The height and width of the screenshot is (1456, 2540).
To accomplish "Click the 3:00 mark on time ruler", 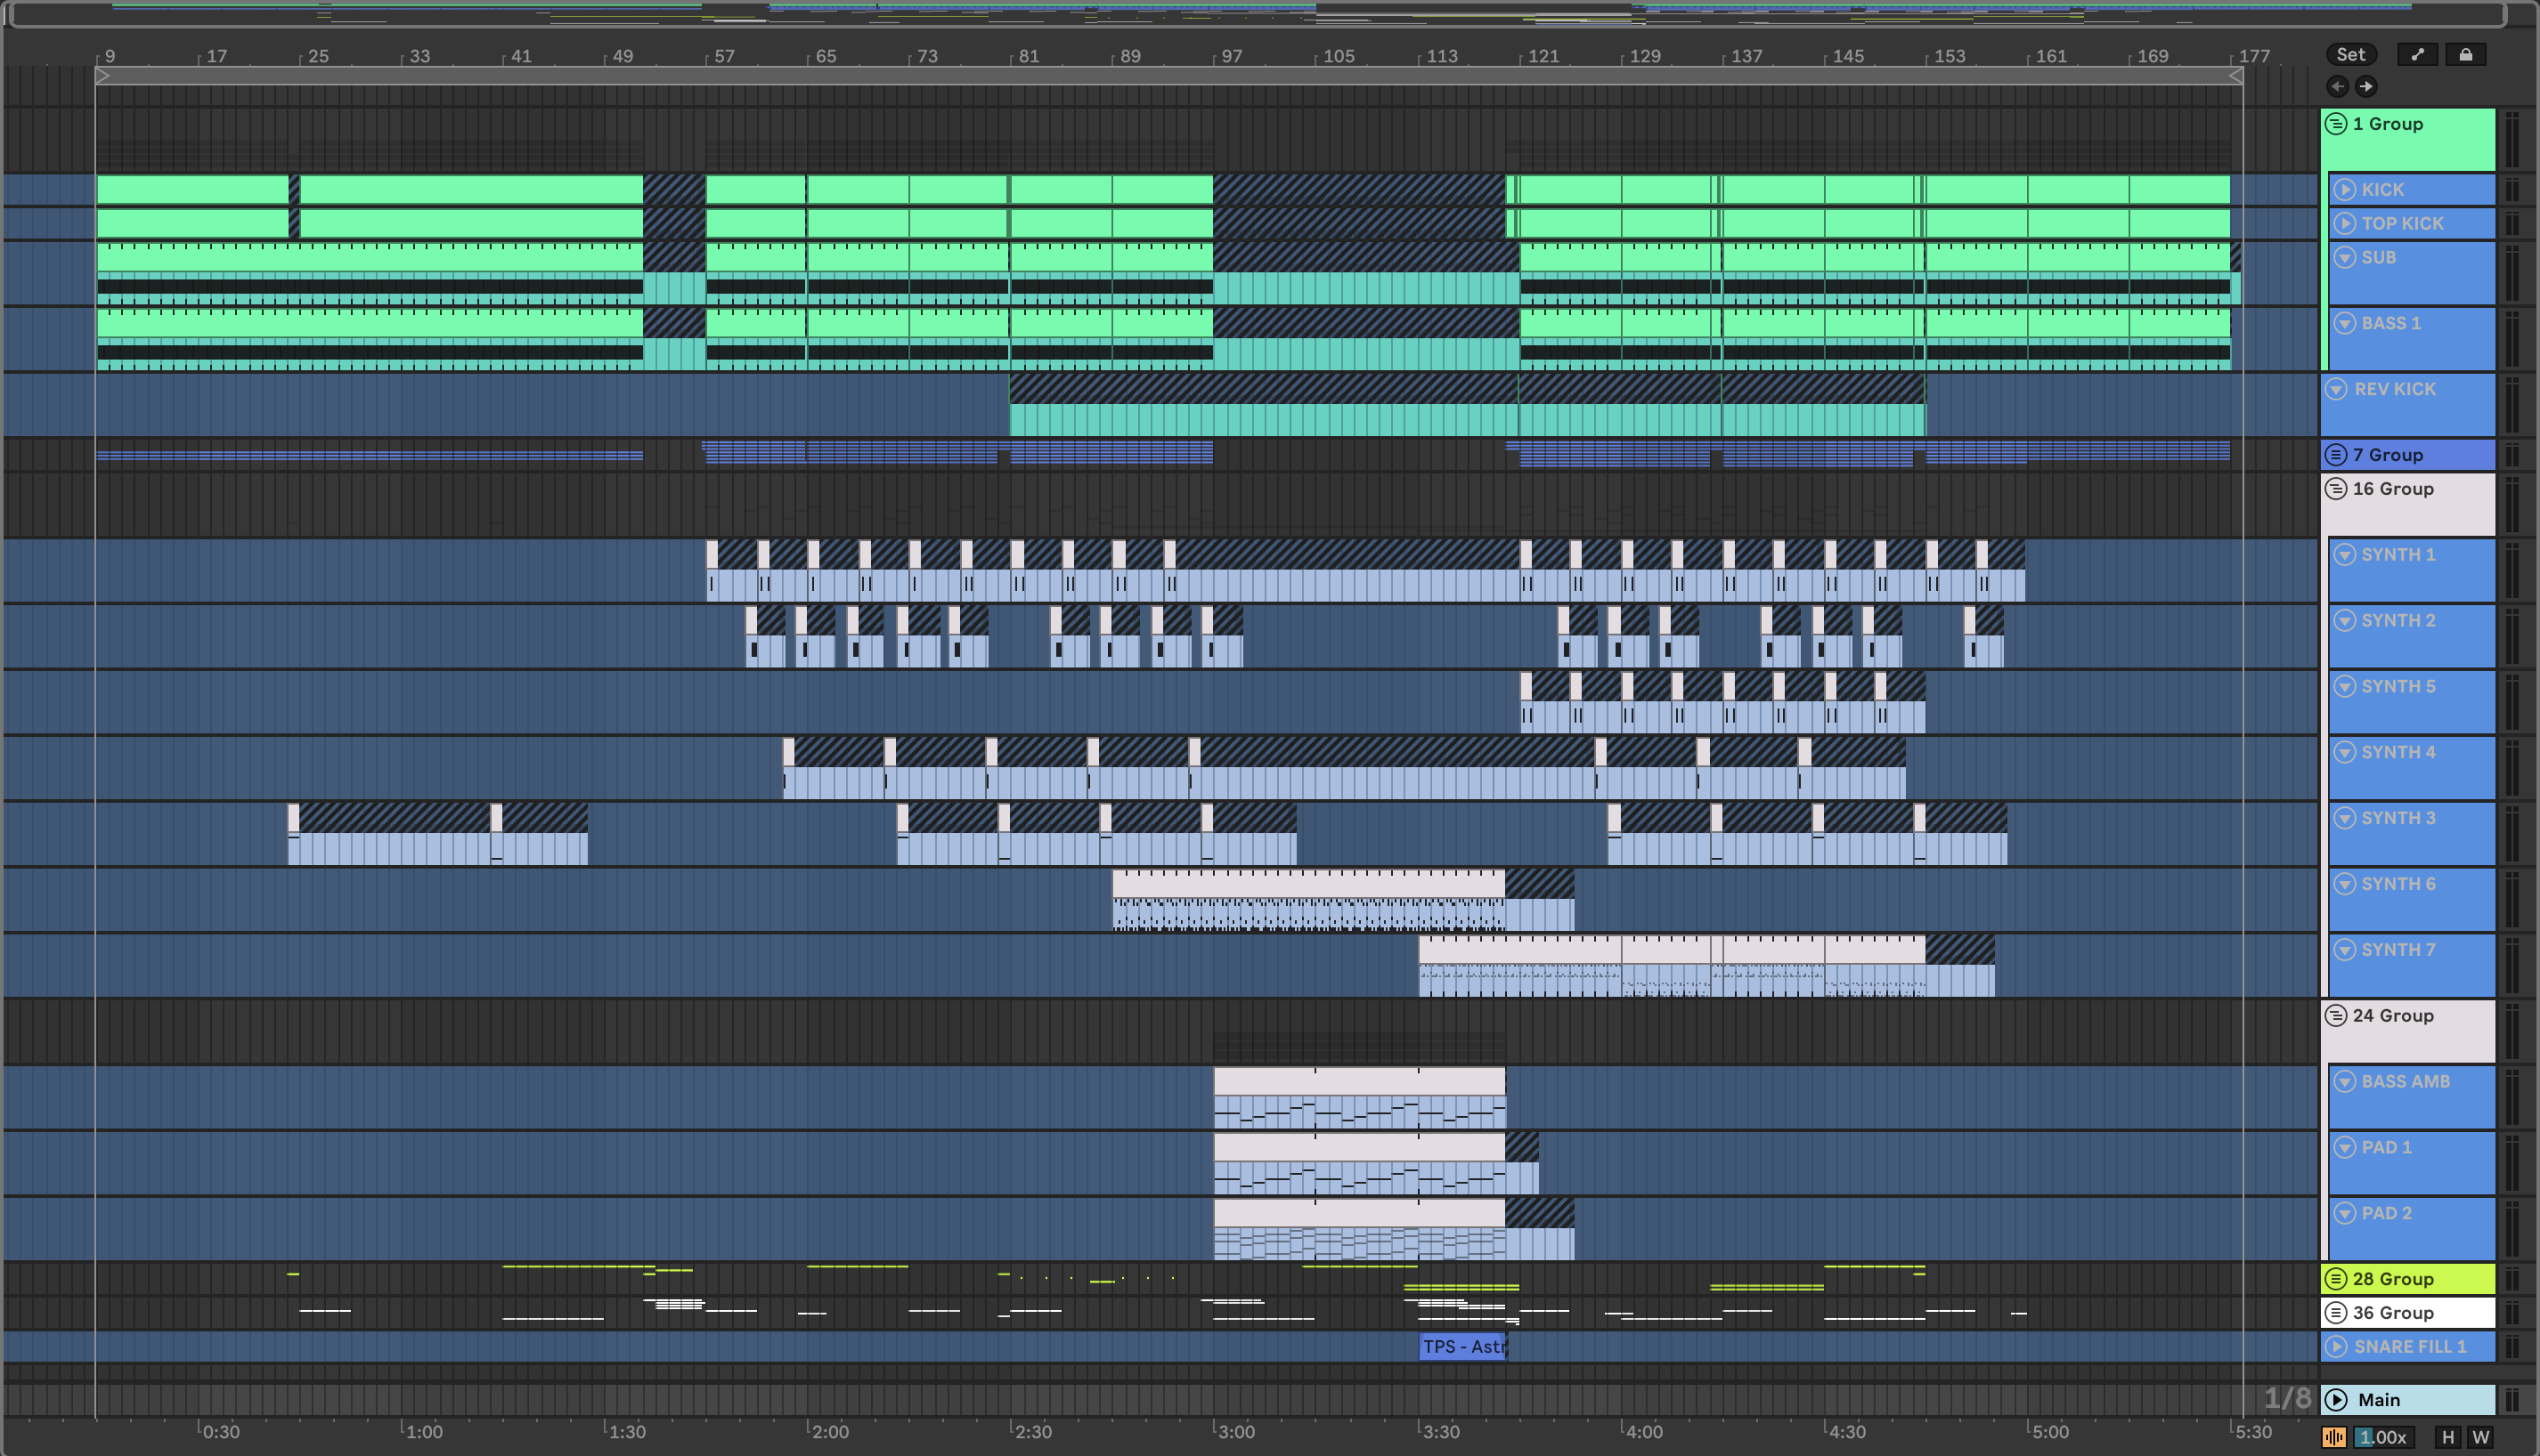I will click(1234, 1432).
